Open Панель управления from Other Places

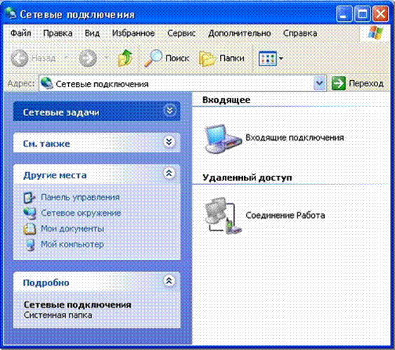pos(80,197)
